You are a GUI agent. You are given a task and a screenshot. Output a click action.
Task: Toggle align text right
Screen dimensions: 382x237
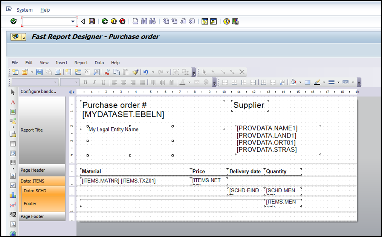pyautogui.click(x=133, y=82)
